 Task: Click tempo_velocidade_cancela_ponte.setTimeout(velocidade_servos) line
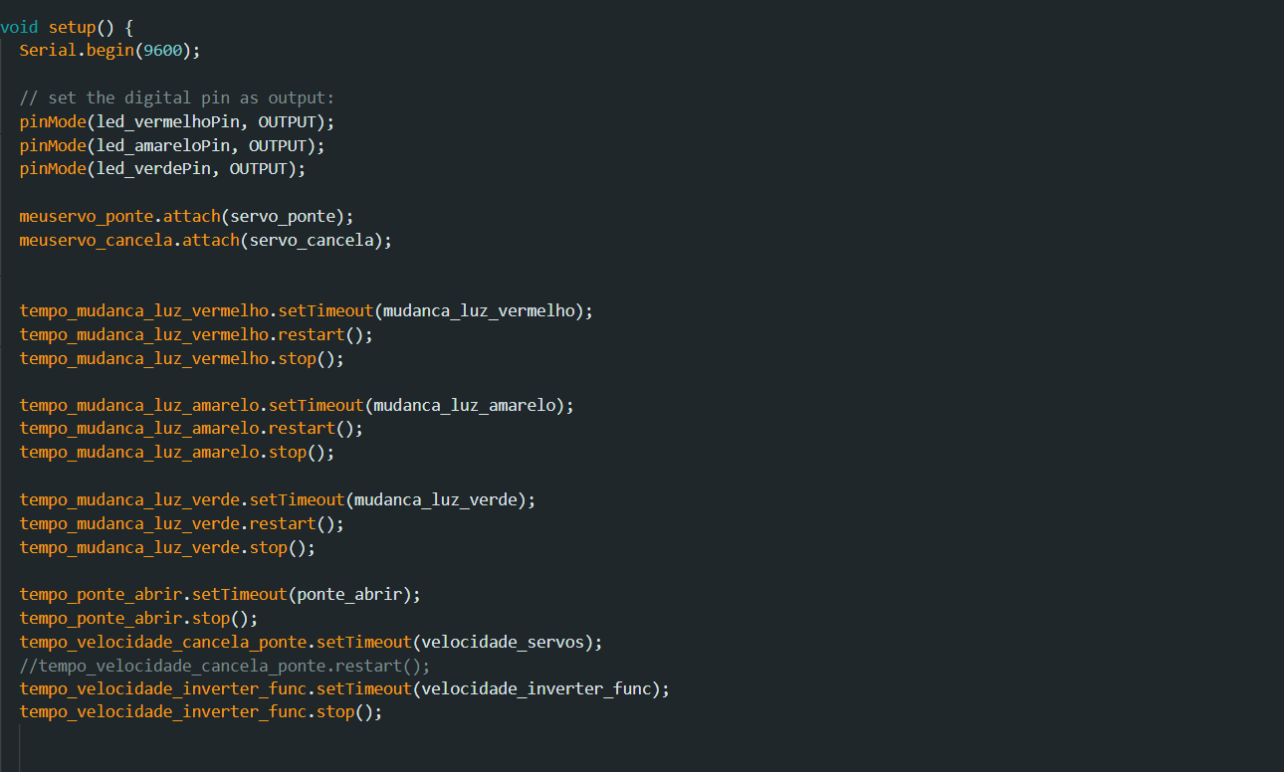311,642
